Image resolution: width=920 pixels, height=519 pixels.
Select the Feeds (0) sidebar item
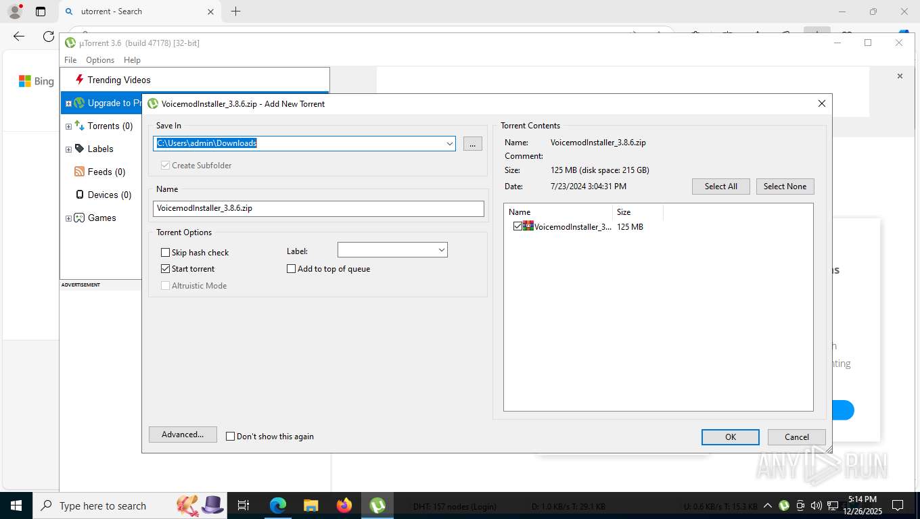[106, 172]
